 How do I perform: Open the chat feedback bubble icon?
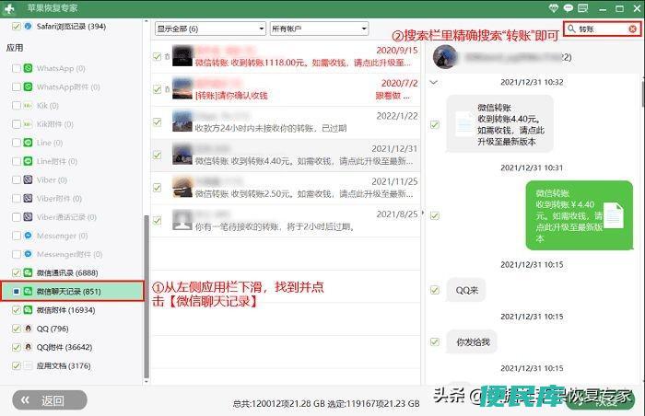[x=569, y=7]
